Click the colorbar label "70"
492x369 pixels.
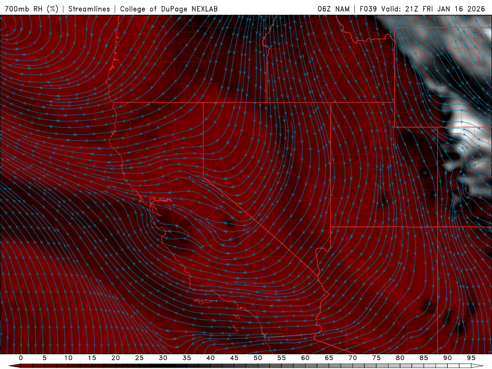coord(352,358)
